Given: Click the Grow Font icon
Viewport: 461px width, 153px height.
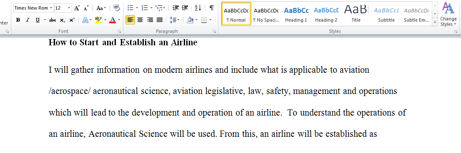Looking at the screenshot, I should (77, 8).
